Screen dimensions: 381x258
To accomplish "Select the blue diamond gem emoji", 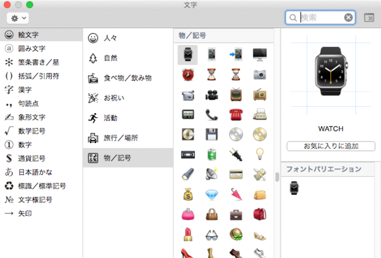I will pos(212,195).
